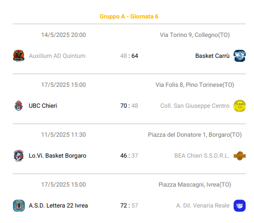Image resolution: width=254 pixels, height=223 pixels.
Task: Click the Piazza Mascagni, Ivrea venue address
Action: click(195, 185)
